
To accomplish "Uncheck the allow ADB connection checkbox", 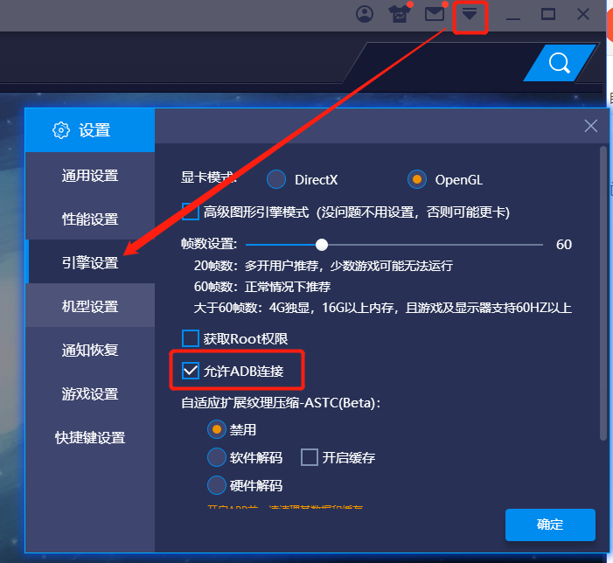I will 191,371.
